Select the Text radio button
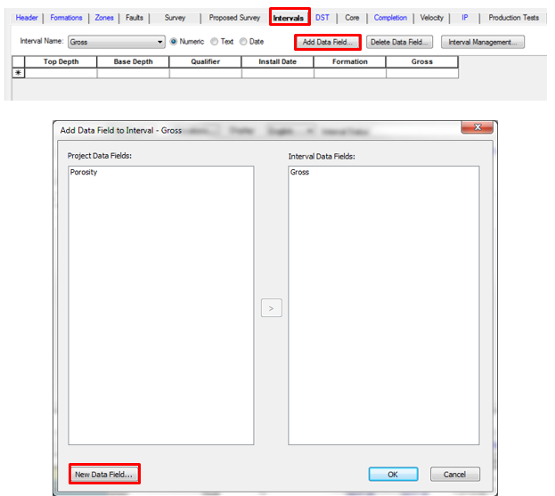The image size is (555, 496). (x=214, y=42)
